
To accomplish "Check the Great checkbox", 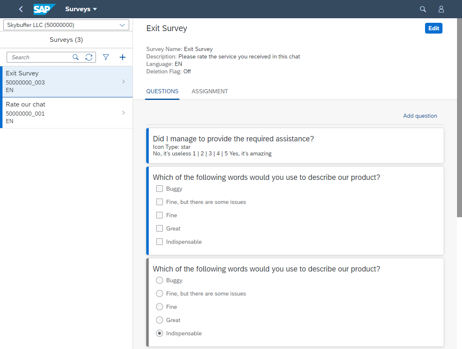I will tap(160, 228).
